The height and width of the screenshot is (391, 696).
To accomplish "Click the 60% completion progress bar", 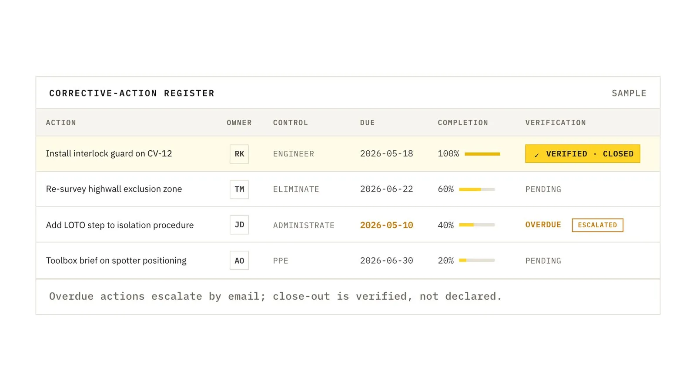I will click(x=477, y=189).
